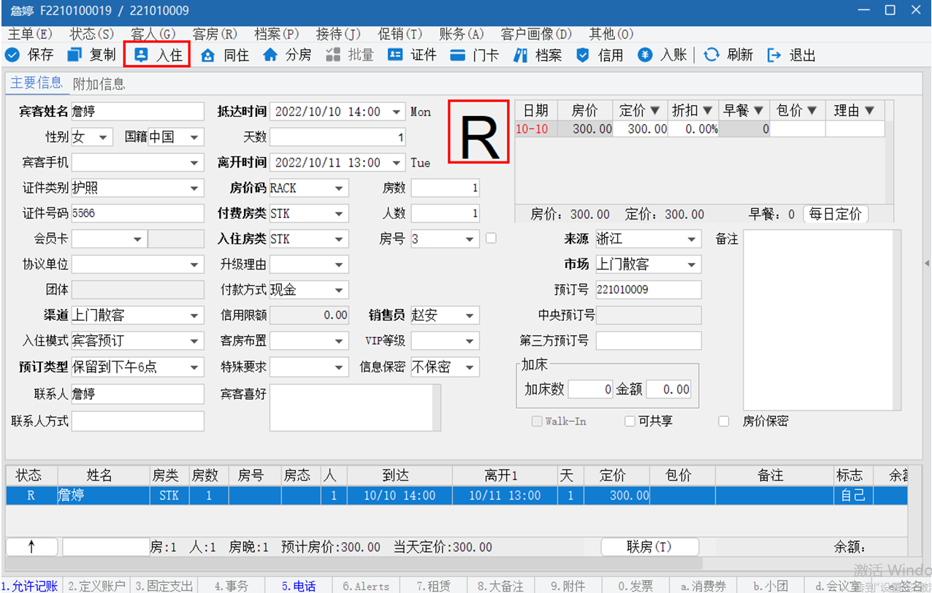Open the 门卡 door card icon
The image size is (932, 593).
458,56
